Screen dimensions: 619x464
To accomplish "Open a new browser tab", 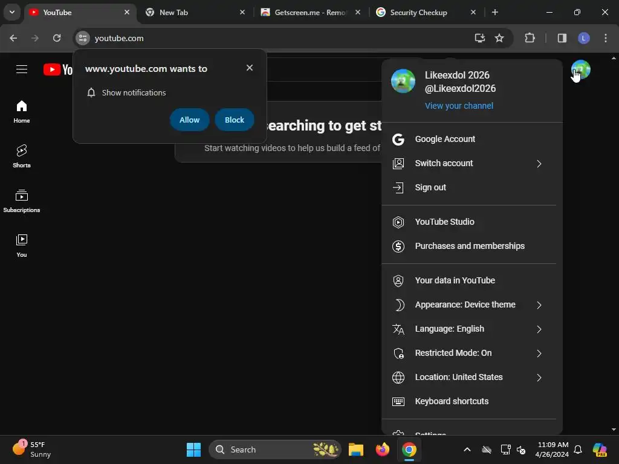I will (x=494, y=12).
